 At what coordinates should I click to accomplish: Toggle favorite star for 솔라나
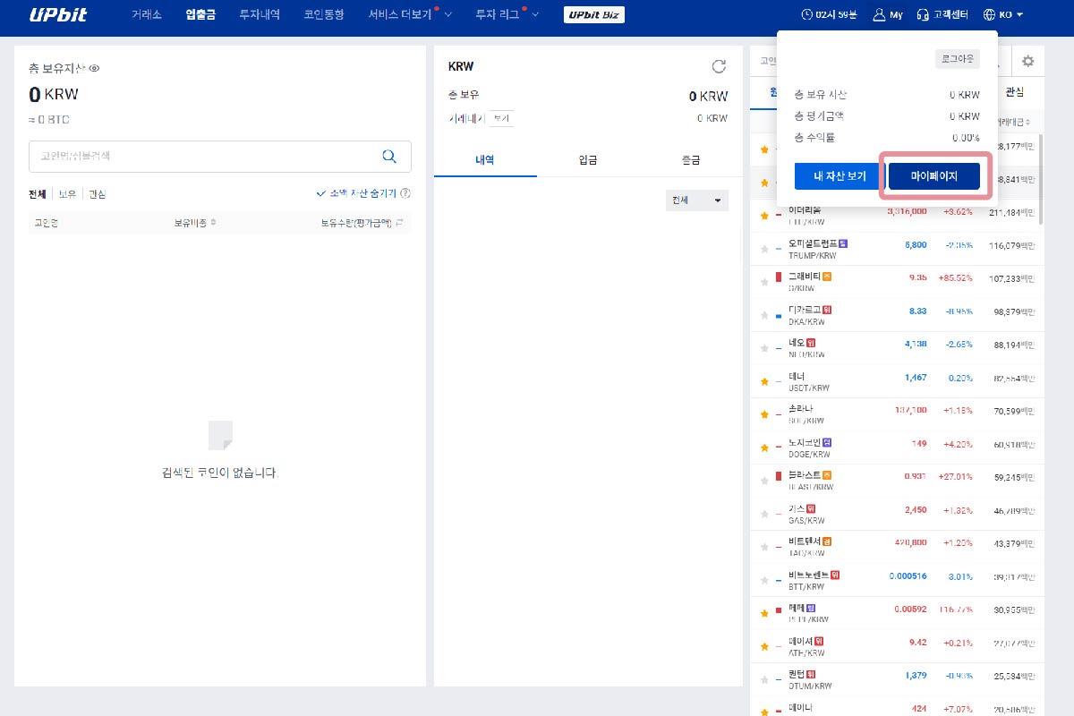point(764,414)
